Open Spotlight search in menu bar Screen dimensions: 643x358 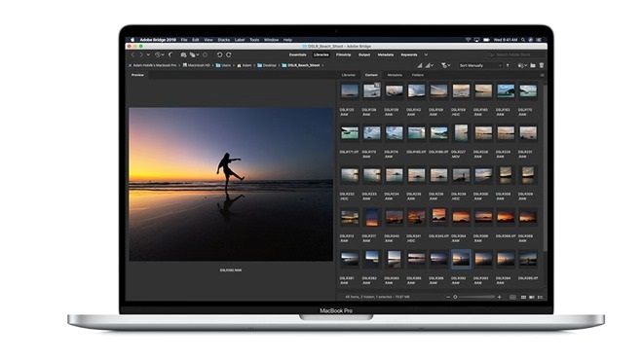pos(523,40)
